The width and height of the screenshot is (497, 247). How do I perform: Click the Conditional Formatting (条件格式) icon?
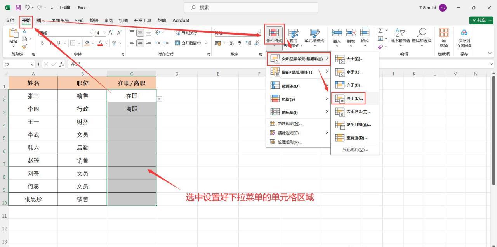274,33
